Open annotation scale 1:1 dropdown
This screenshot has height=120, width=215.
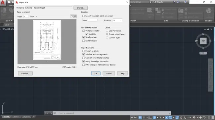pos(189,117)
